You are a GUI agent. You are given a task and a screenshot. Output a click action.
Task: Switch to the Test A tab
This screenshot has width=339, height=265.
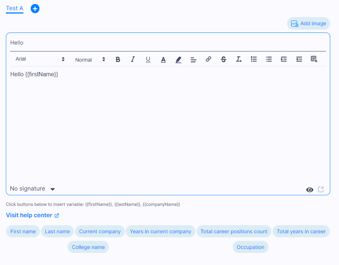[15, 8]
